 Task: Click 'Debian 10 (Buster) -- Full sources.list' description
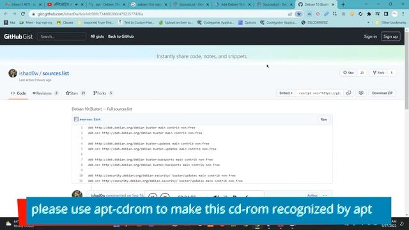(102, 109)
